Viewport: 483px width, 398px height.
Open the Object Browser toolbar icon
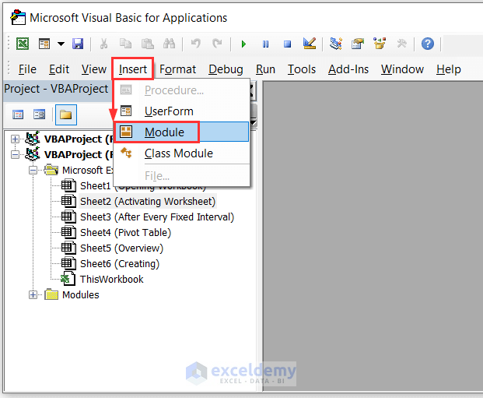[380, 44]
